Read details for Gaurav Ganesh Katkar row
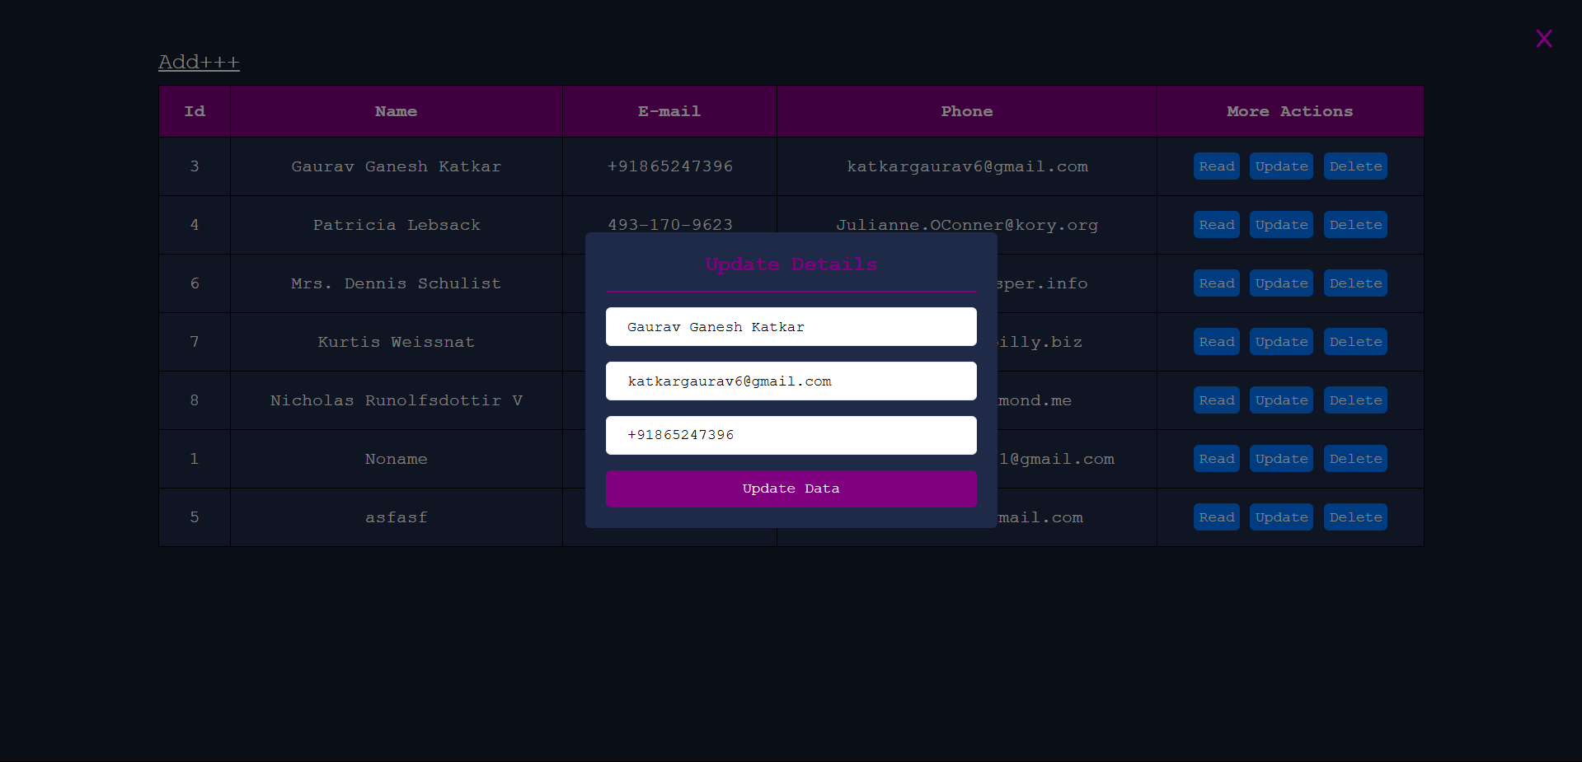 [x=1216, y=166]
